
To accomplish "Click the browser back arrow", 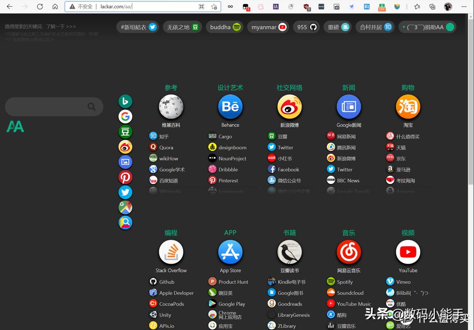I will point(10,6).
